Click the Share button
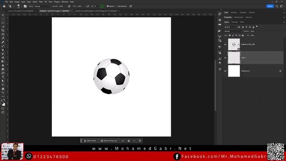The image size is (286, 161). [x=270, y=6]
